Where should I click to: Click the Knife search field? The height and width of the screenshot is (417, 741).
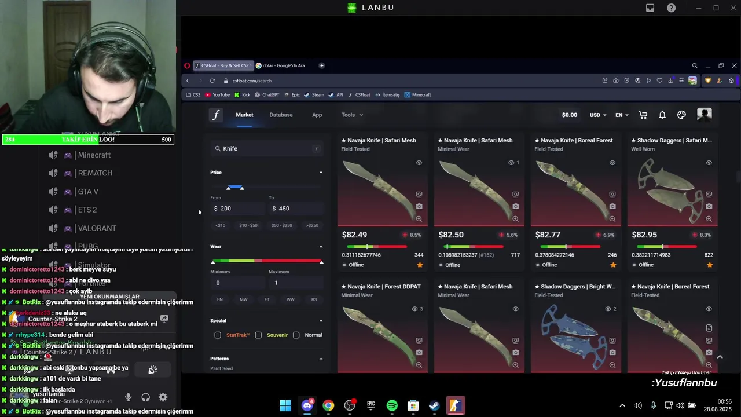tap(266, 149)
